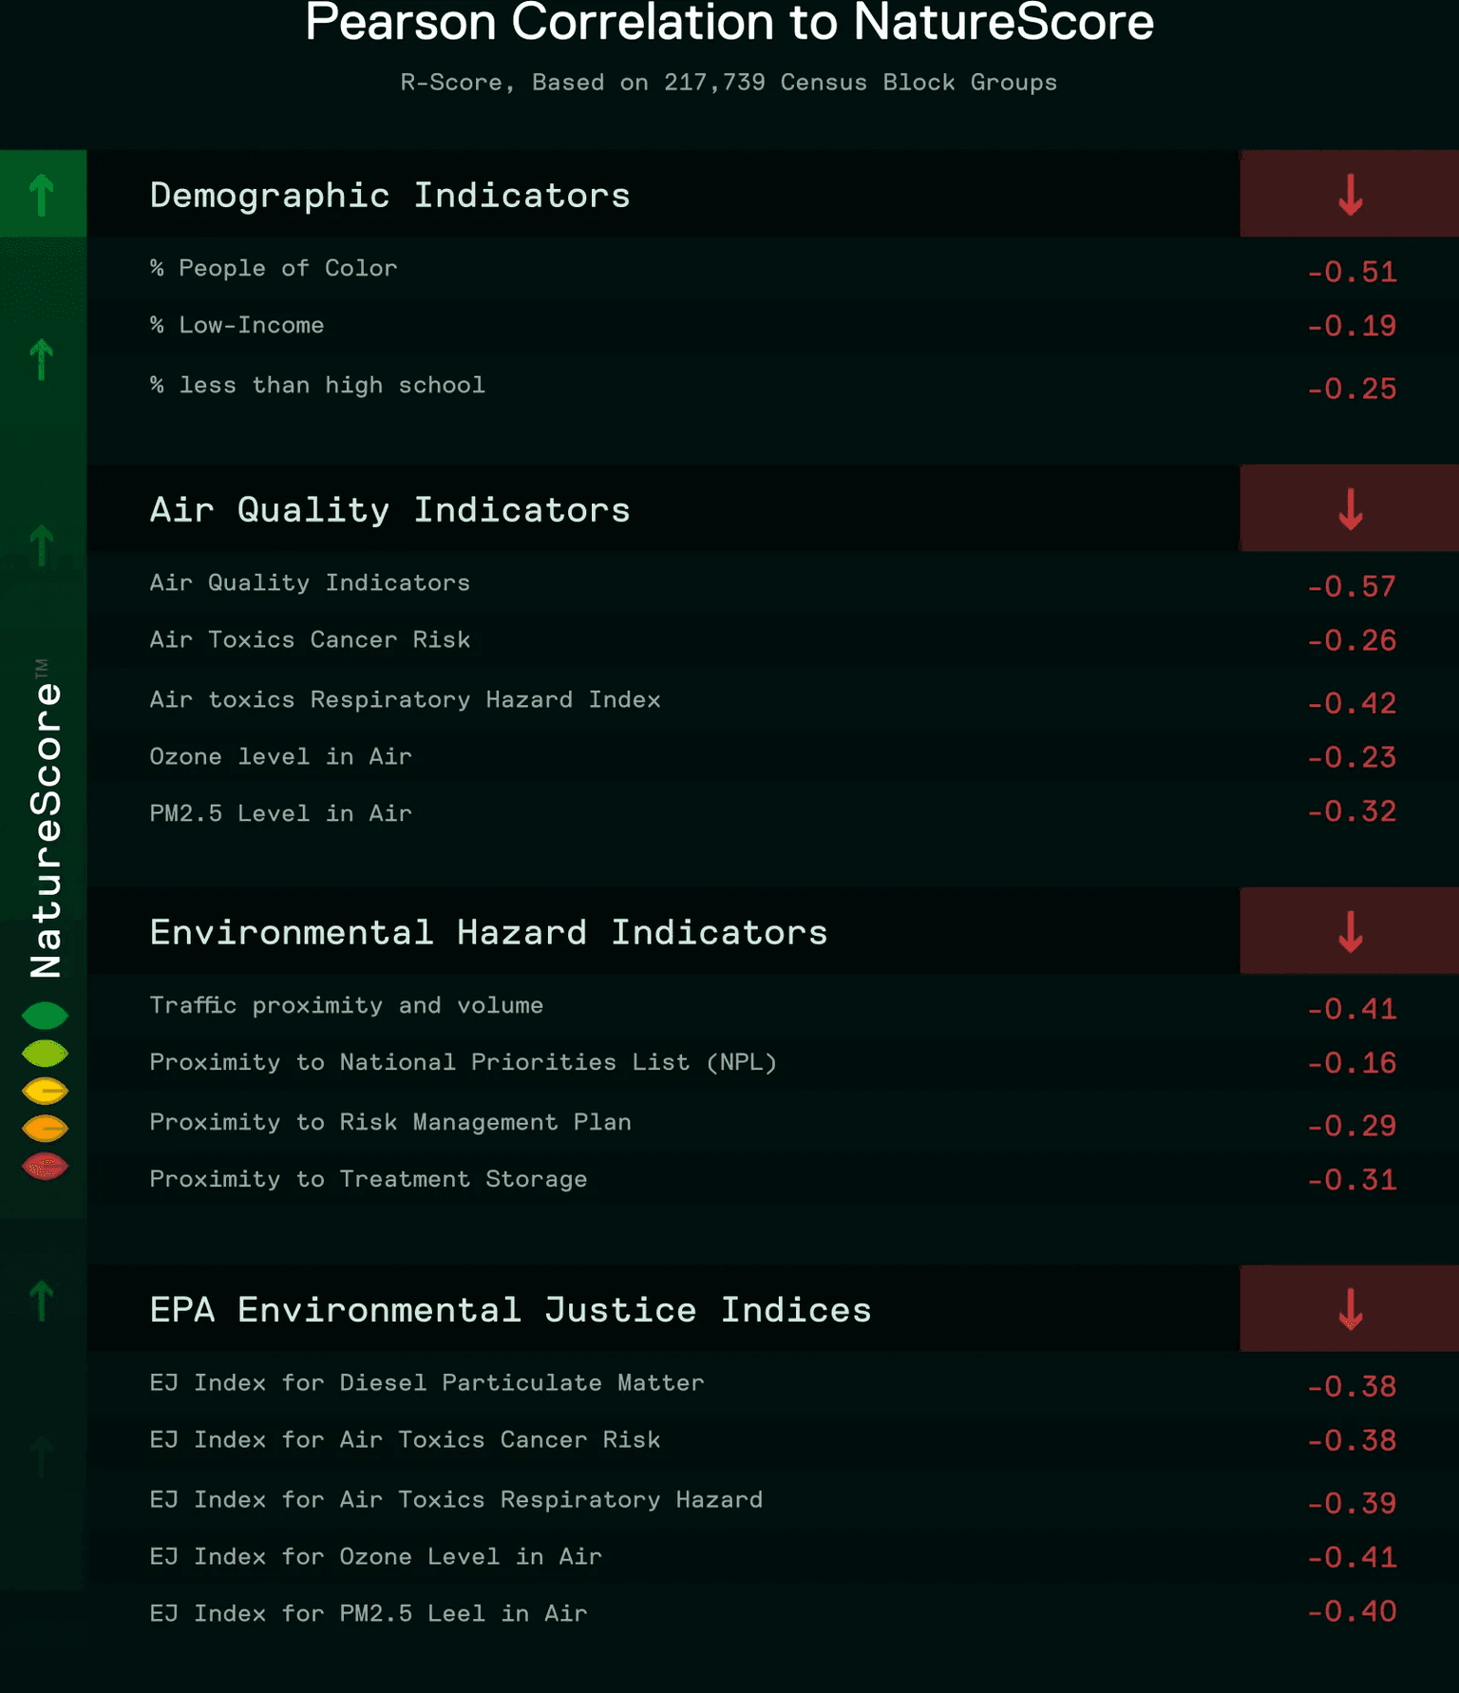Click the green up arrow beside Demographic Indicators

(42, 195)
